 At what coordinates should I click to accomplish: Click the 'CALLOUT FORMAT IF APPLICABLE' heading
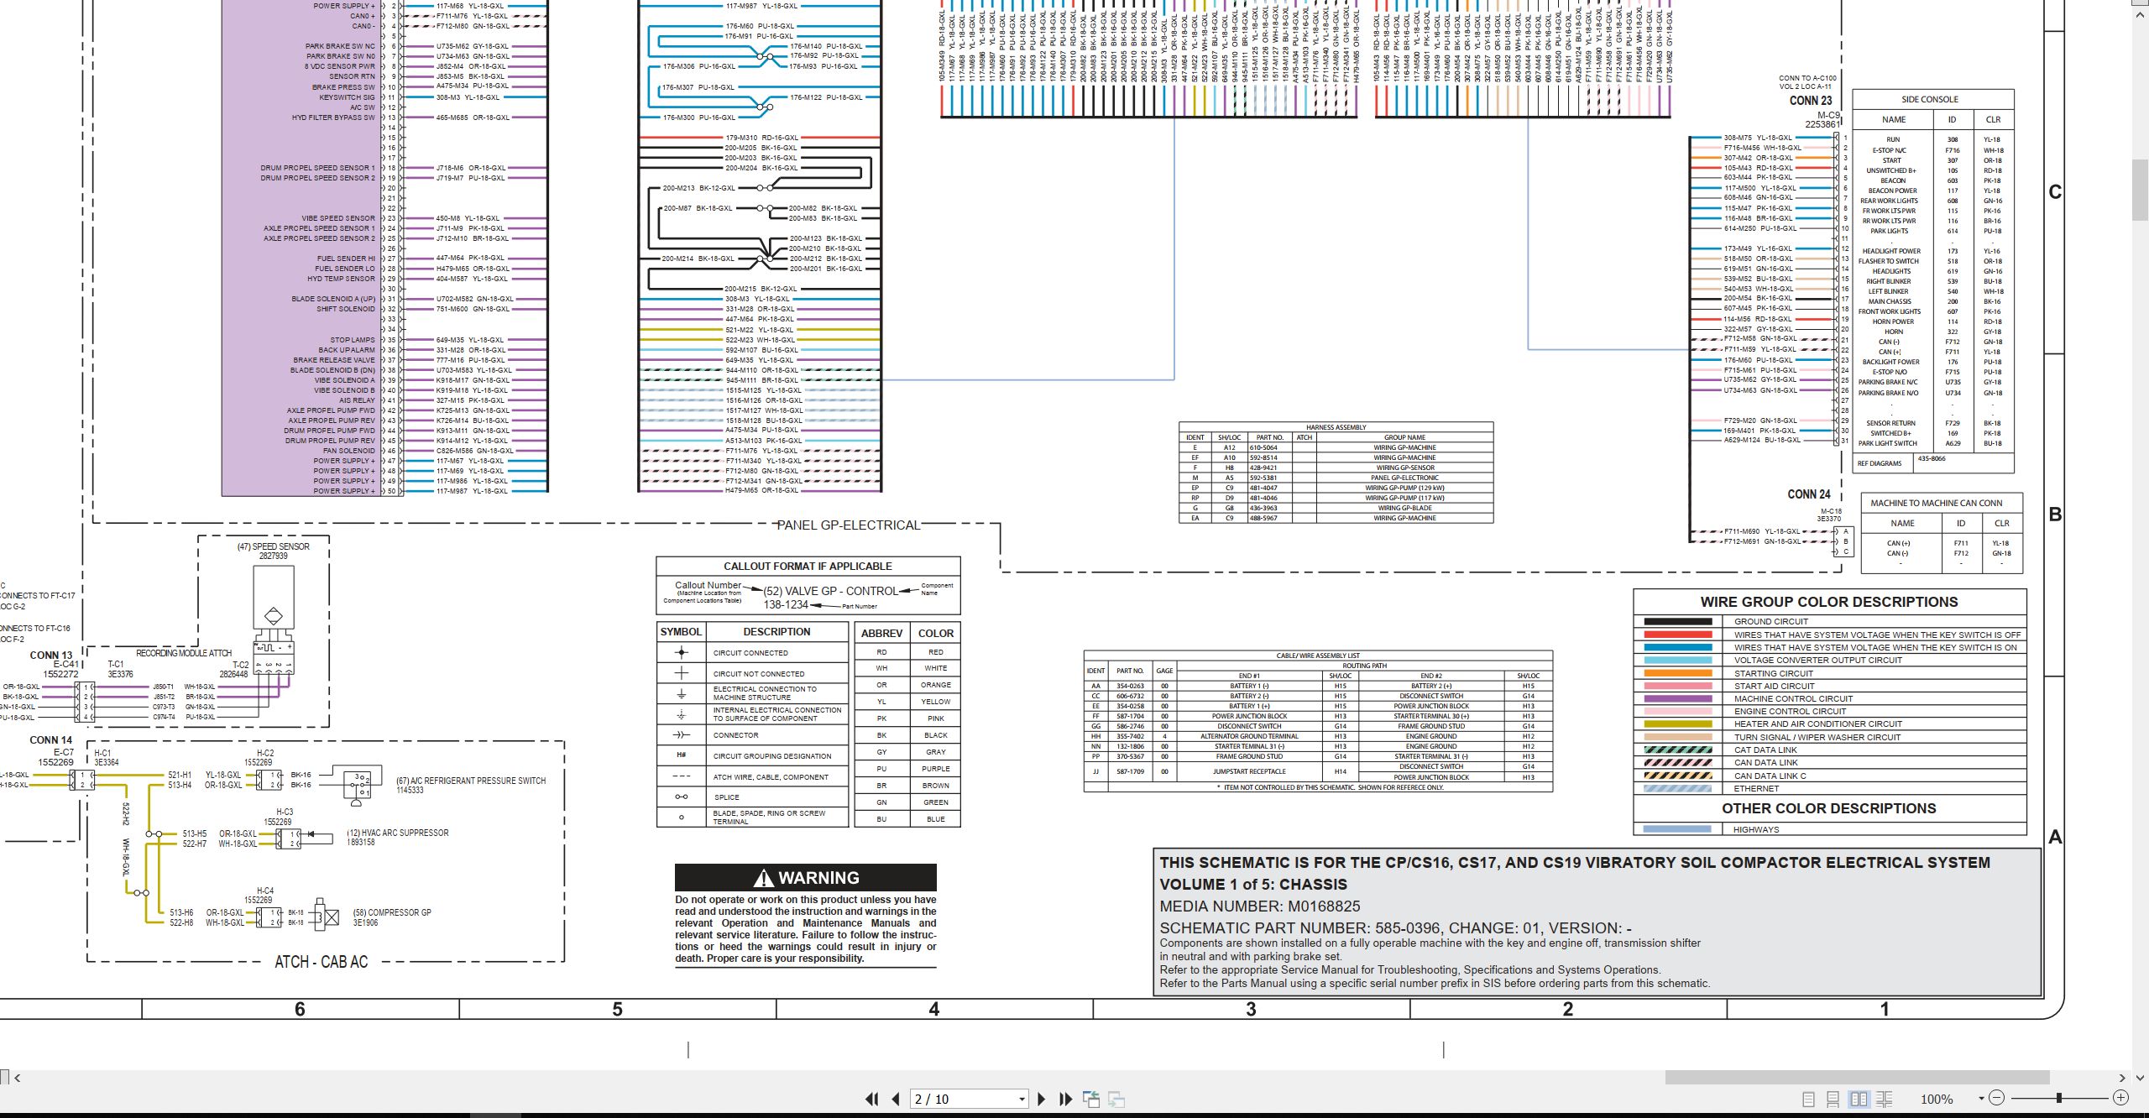click(x=808, y=567)
